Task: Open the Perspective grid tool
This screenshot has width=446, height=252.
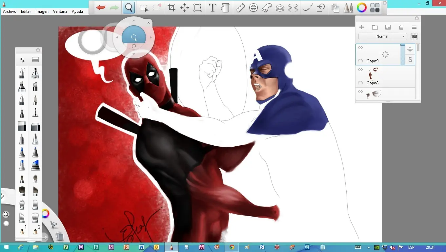Action: point(280,8)
